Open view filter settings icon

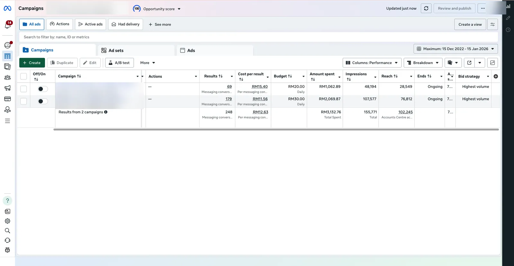(x=492, y=24)
